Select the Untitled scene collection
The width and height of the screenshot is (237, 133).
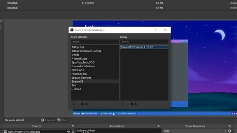[95, 89]
